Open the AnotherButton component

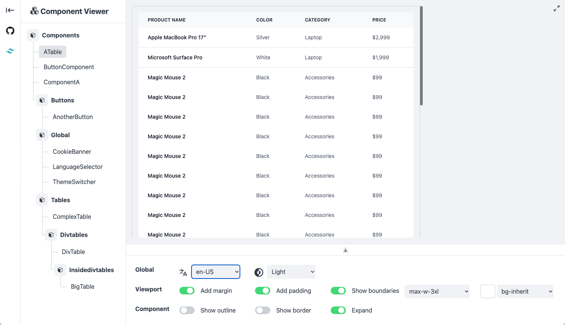(73, 117)
